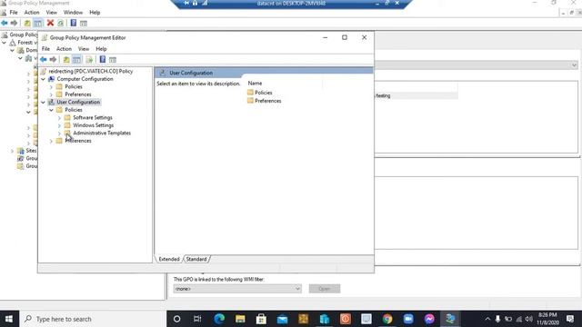Expand Preferences under User Configuration
The height and width of the screenshot is (327, 582).
pyautogui.click(x=51, y=141)
